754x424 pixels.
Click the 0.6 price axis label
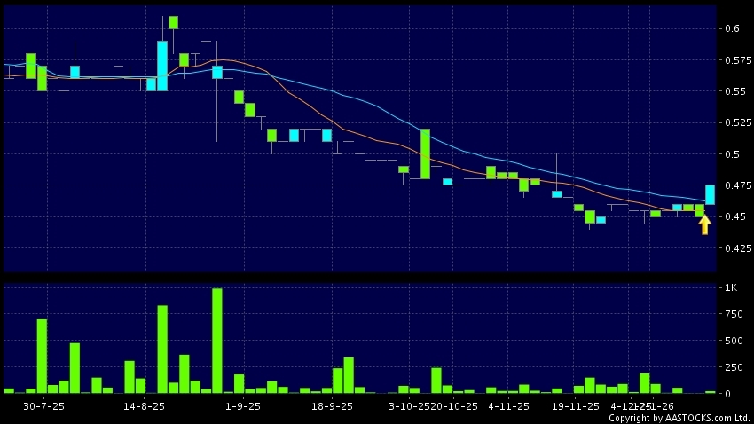click(x=733, y=28)
